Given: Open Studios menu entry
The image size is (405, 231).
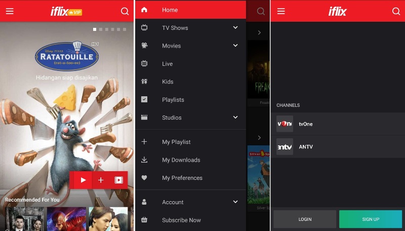Looking at the screenshot, I should (191, 118).
